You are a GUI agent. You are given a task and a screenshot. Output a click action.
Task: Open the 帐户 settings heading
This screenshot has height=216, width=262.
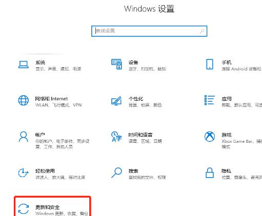pos(40,135)
